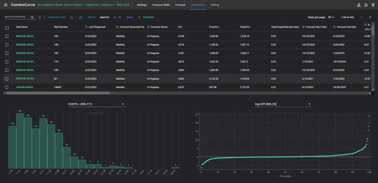Image resolution: width=378 pixels, height=183 pixels.
Task: Click the key icon in last column header
Action: [369, 25]
